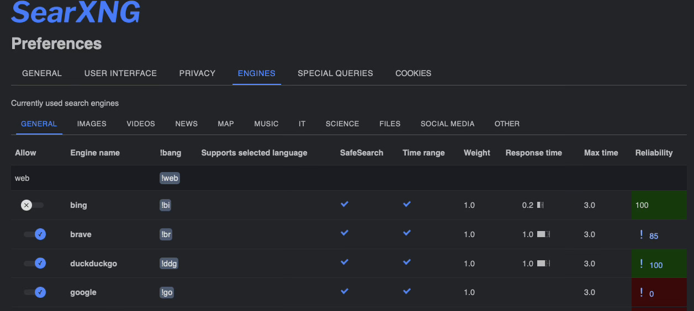Screen dimensions: 694x311
Task: Click duckduckgo's response time bar
Action: point(544,264)
